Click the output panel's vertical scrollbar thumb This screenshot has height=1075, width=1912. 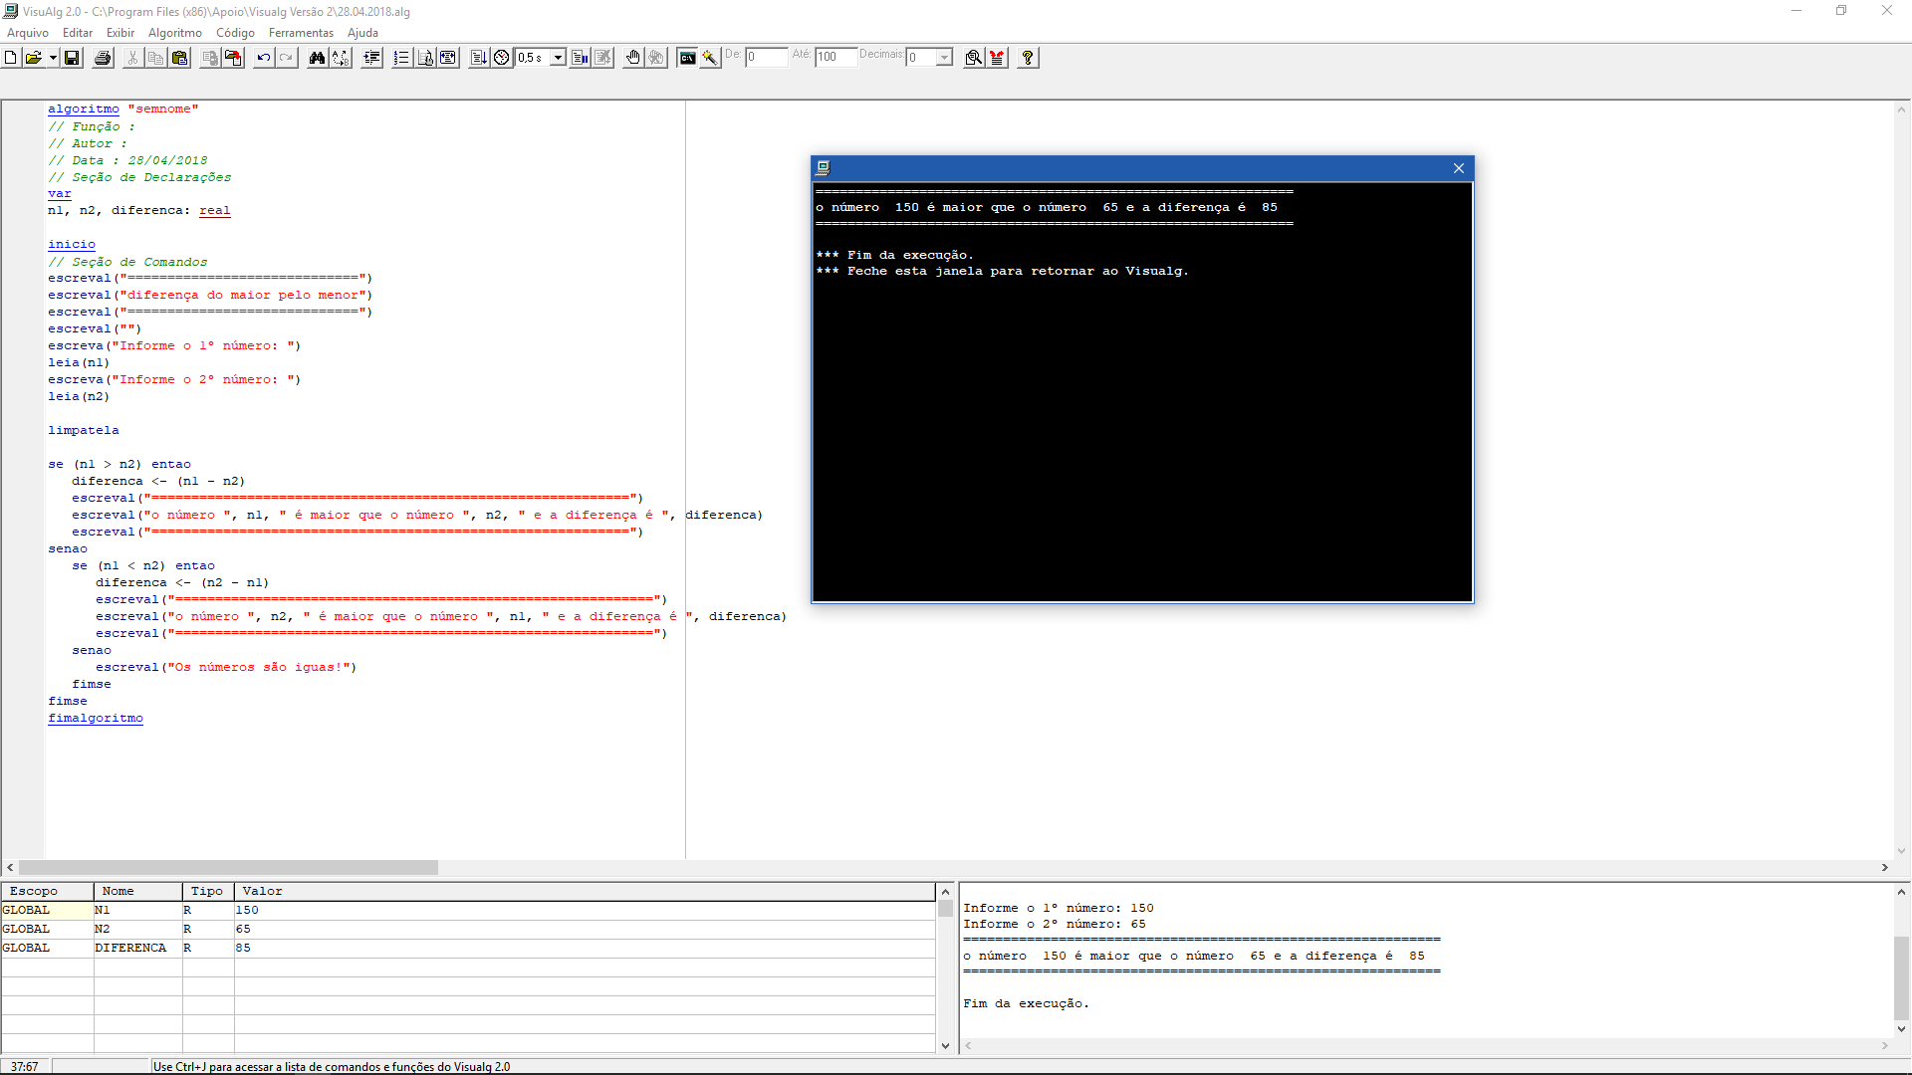click(1901, 977)
